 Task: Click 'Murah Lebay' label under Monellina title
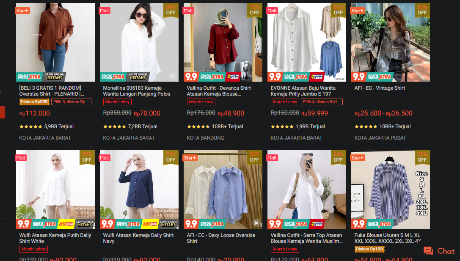pyautogui.click(x=117, y=102)
